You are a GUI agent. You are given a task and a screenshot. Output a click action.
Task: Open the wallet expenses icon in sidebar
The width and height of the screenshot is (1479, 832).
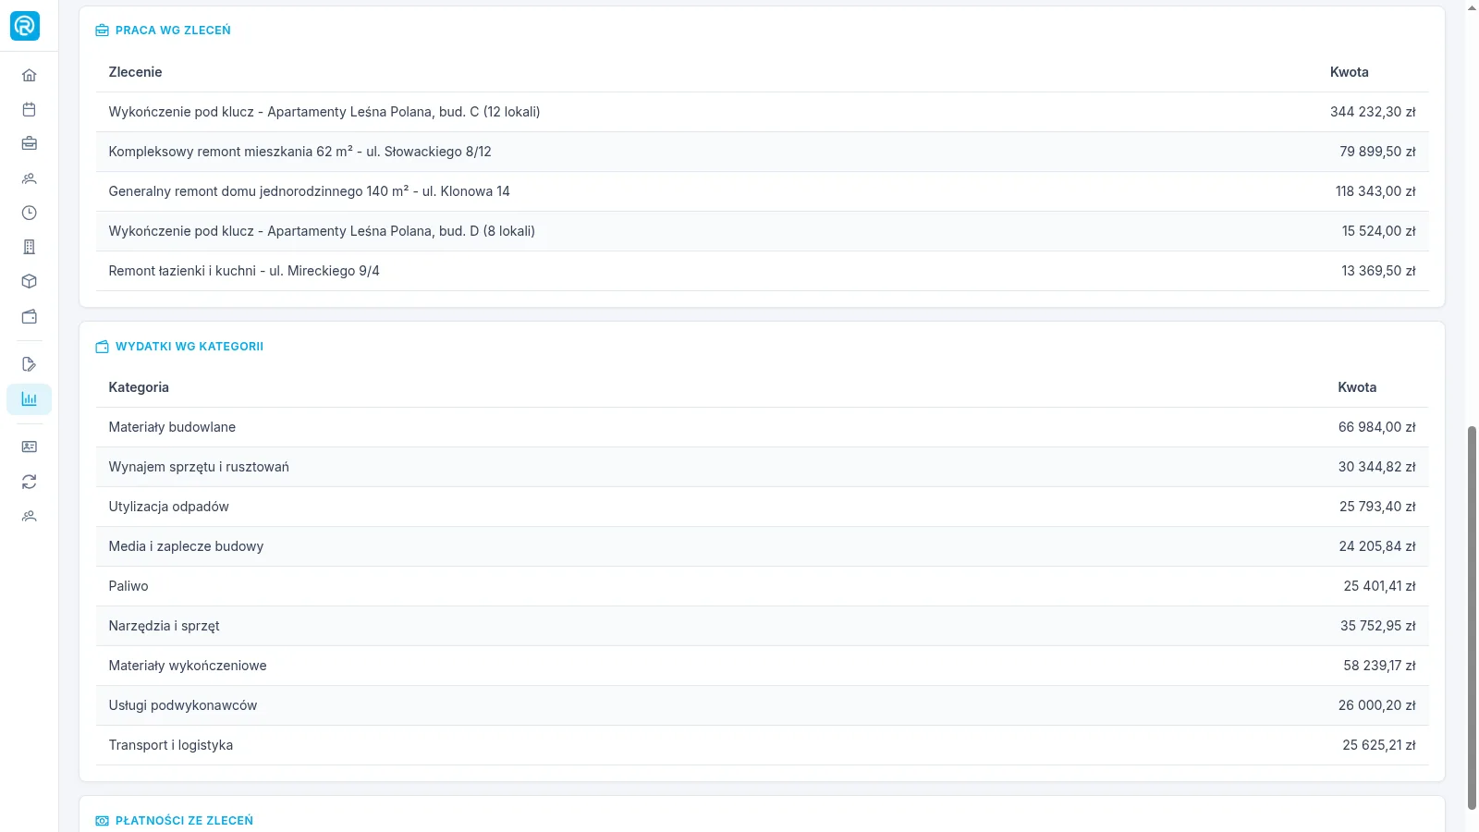pos(29,316)
